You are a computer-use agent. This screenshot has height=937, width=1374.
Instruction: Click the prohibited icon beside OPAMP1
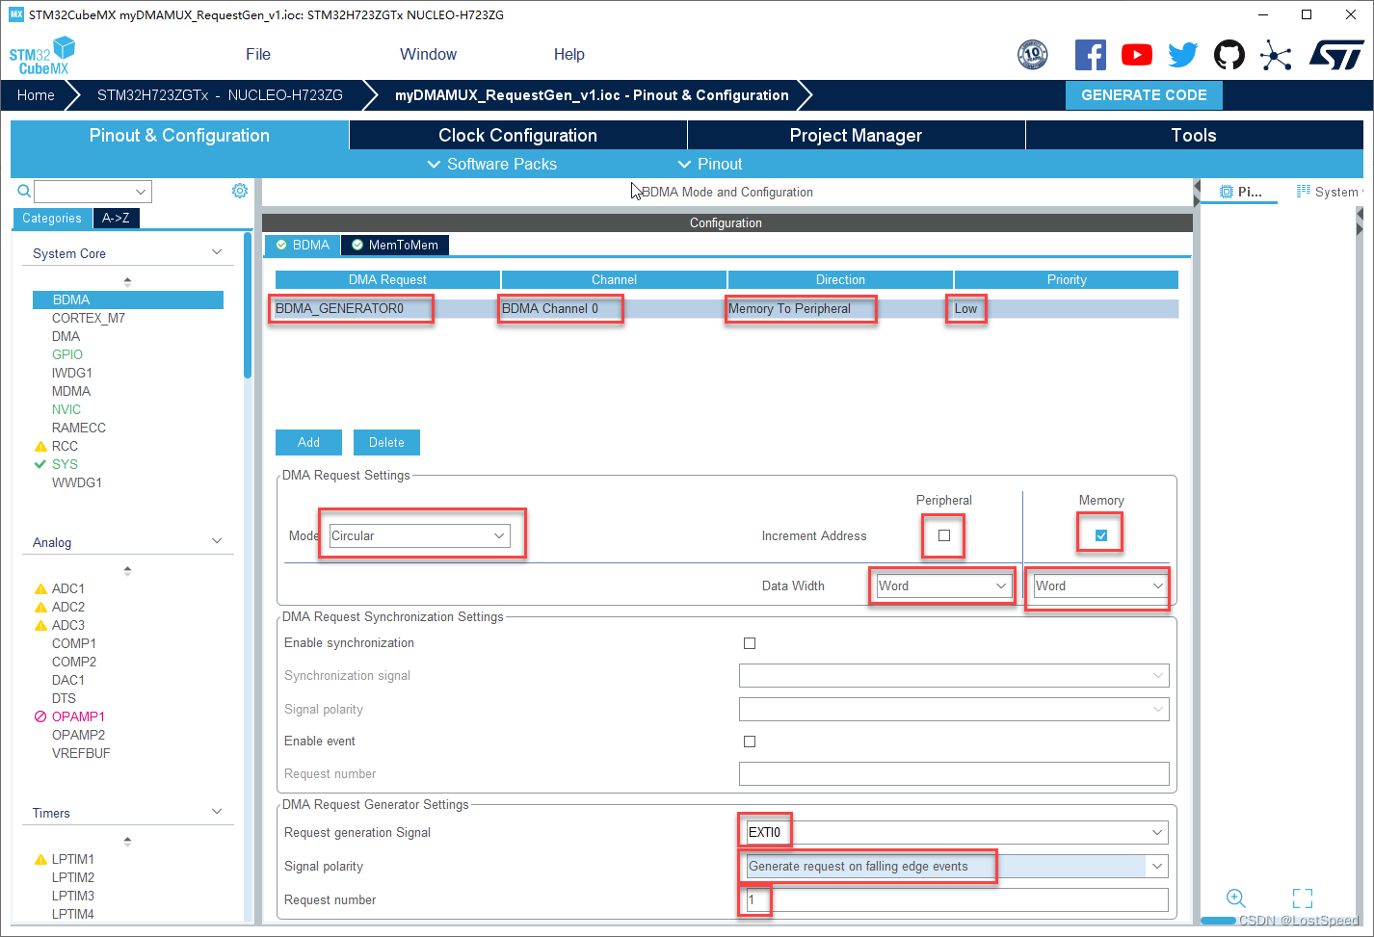(x=40, y=716)
